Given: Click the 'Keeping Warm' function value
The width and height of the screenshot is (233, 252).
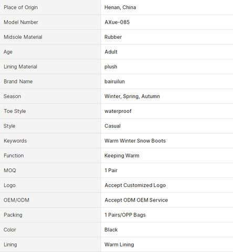Looking at the screenshot, I should [x=122, y=155].
